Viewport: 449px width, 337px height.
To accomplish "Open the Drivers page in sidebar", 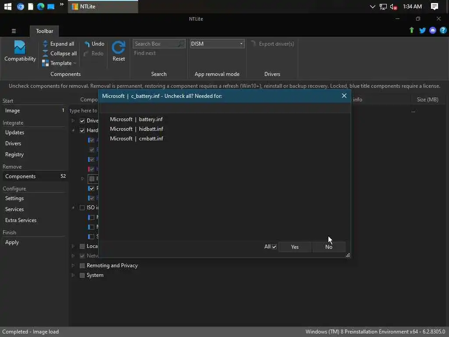I will click(x=34, y=143).
